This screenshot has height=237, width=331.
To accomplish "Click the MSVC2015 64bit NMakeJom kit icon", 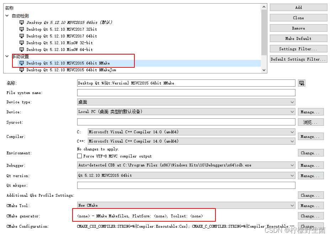I will [22, 70].
